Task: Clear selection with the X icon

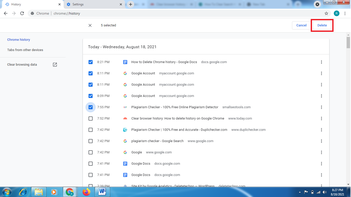Action: tap(90, 25)
